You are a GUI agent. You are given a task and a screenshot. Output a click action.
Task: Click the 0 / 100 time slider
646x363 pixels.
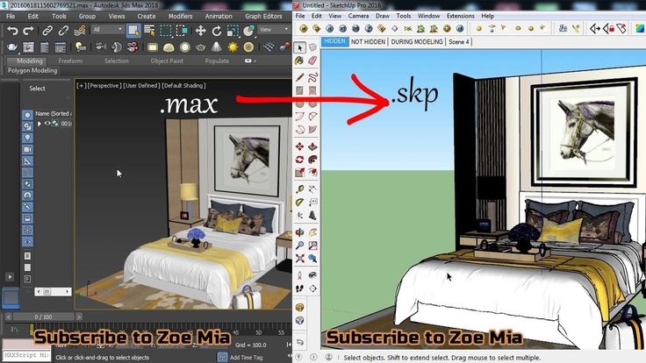click(43, 317)
